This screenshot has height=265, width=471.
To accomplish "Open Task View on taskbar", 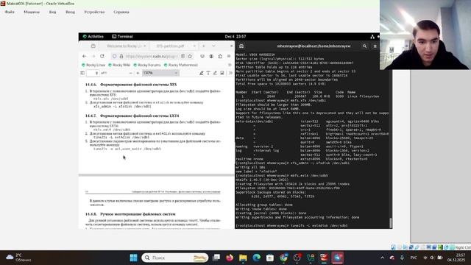I will [x=216, y=258].
